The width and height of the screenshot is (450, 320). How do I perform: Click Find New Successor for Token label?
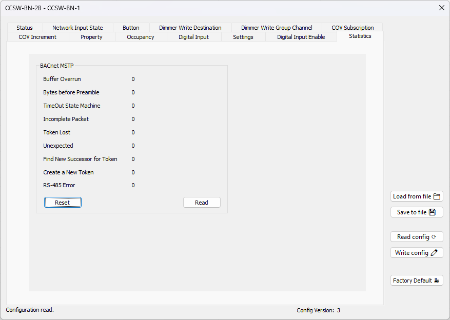click(x=81, y=159)
